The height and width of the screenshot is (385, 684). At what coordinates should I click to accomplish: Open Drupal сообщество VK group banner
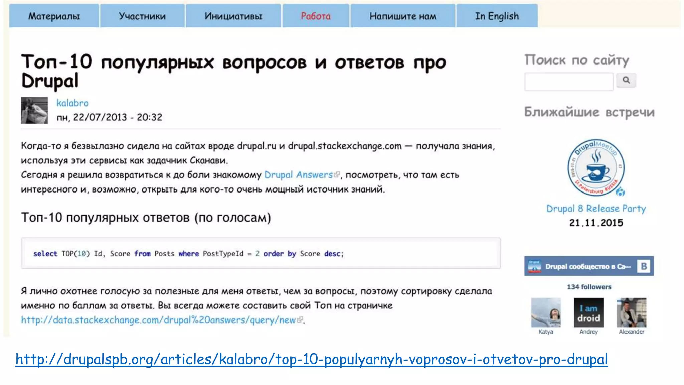(x=589, y=266)
